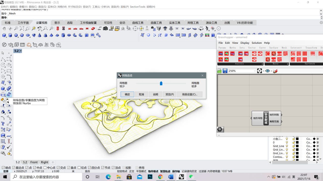Screen dimensions: 323x181
Task: Toggle the 投影 project checkbox
Action: pyautogui.click(x=124, y=168)
